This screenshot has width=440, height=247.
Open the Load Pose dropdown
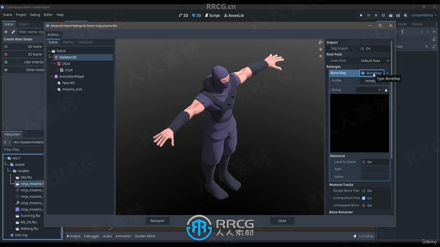tap(375, 61)
